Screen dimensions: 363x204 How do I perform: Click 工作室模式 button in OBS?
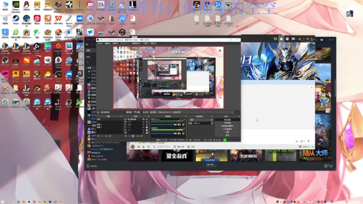(227, 129)
